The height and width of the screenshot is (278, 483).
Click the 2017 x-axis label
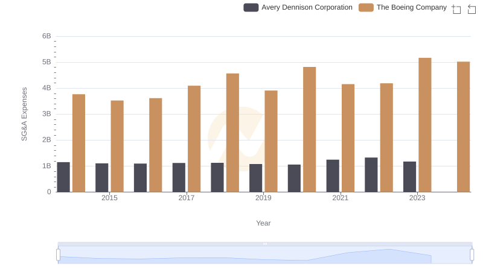click(187, 198)
